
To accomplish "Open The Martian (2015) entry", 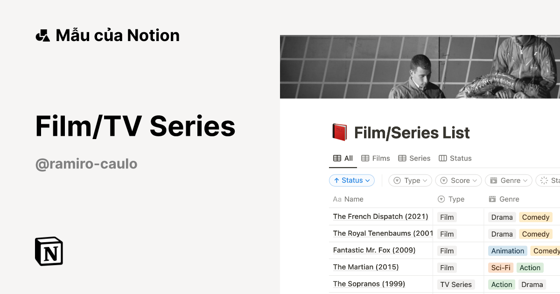I will coord(365,267).
